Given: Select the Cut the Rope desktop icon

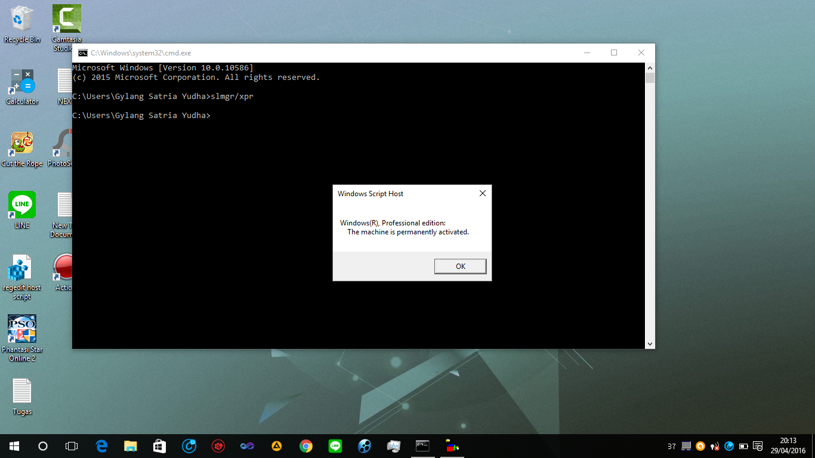Looking at the screenshot, I should coord(22,149).
